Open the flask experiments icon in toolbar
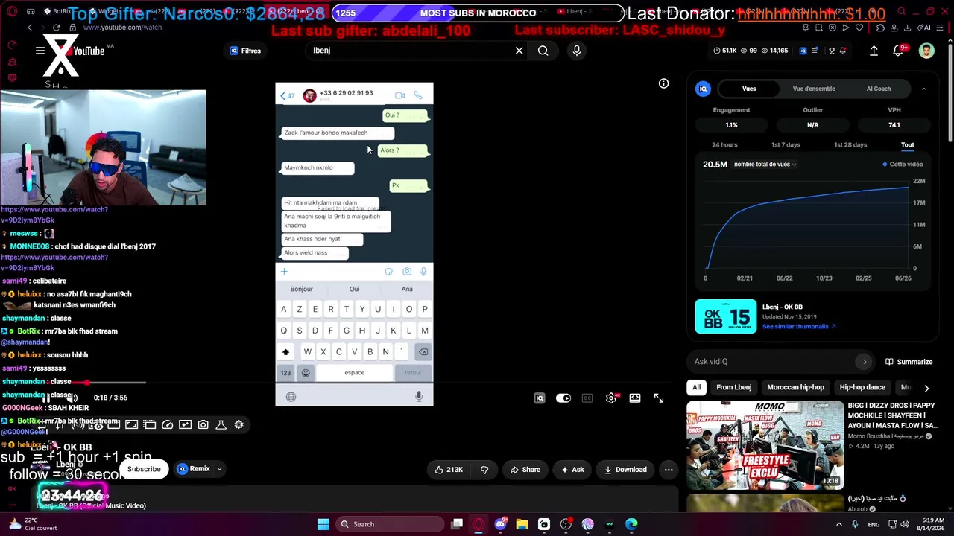 coord(221,424)
